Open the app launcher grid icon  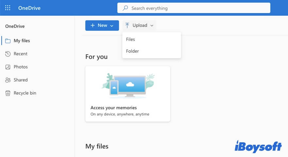8,8
